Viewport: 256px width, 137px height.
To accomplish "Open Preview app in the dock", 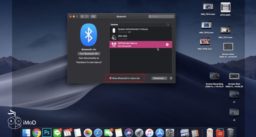I will tap(185, 133).
